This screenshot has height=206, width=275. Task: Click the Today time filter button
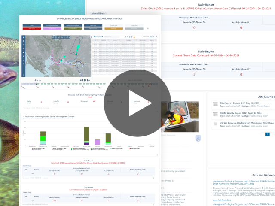pyautogui.click(x=32, y=25)
